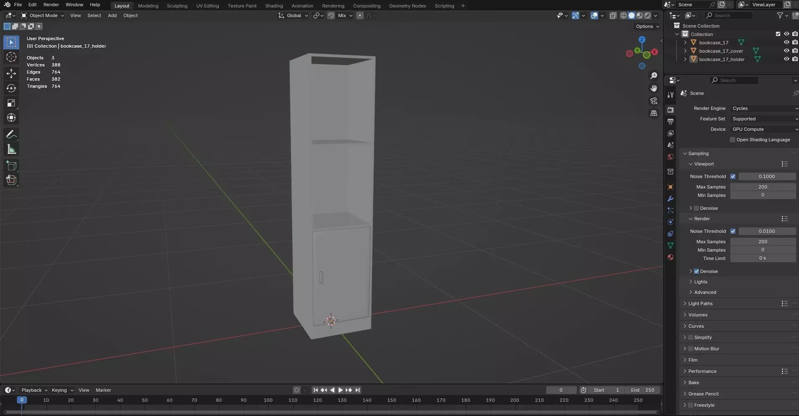
Task: Uncheck Collection exclude checkbox
Action: [778, 34]
